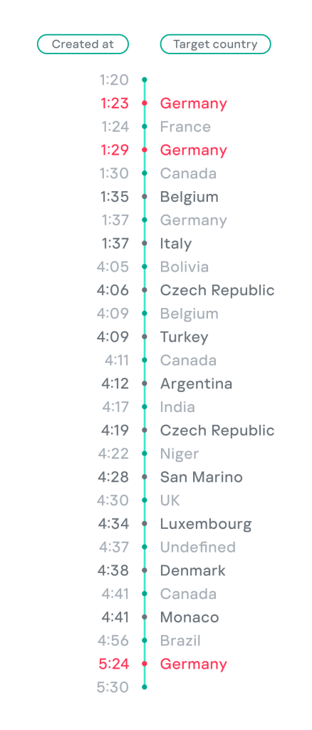The width and height of the screenshot is (312, 730).
Task: Open the San Marino entry
Action: click(202, 477)
